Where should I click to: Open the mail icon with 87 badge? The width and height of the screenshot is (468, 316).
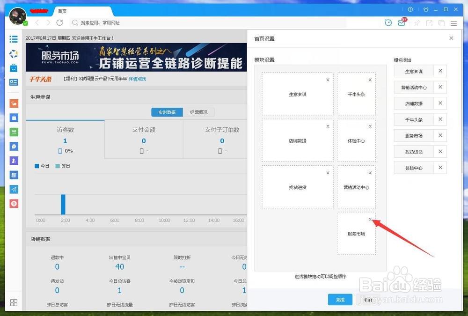[402, 22]
